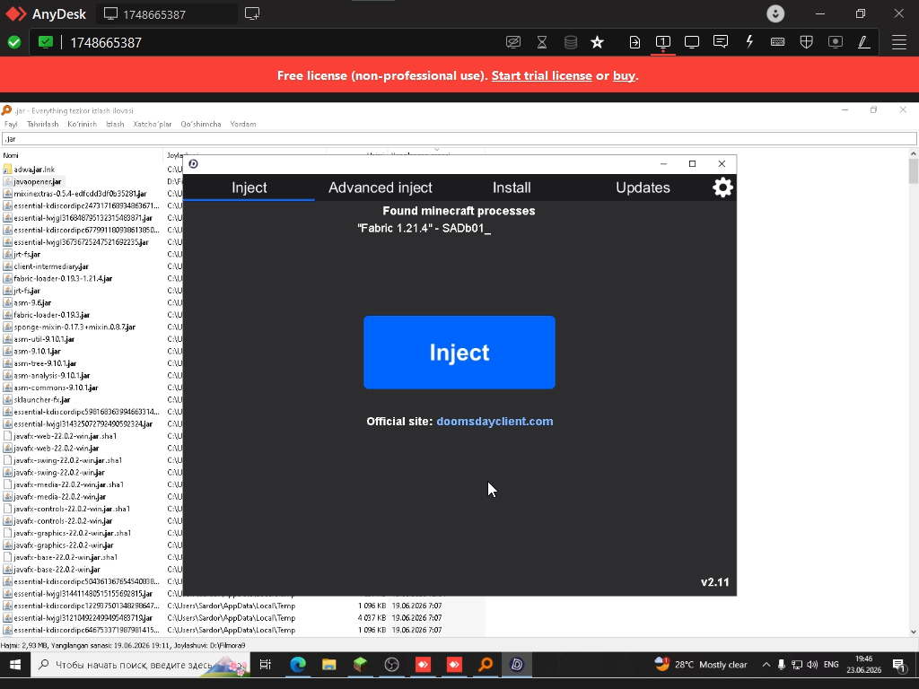The image size is (919, 689).
Task: Click green connection status checkmark icon
Action: 14,42
